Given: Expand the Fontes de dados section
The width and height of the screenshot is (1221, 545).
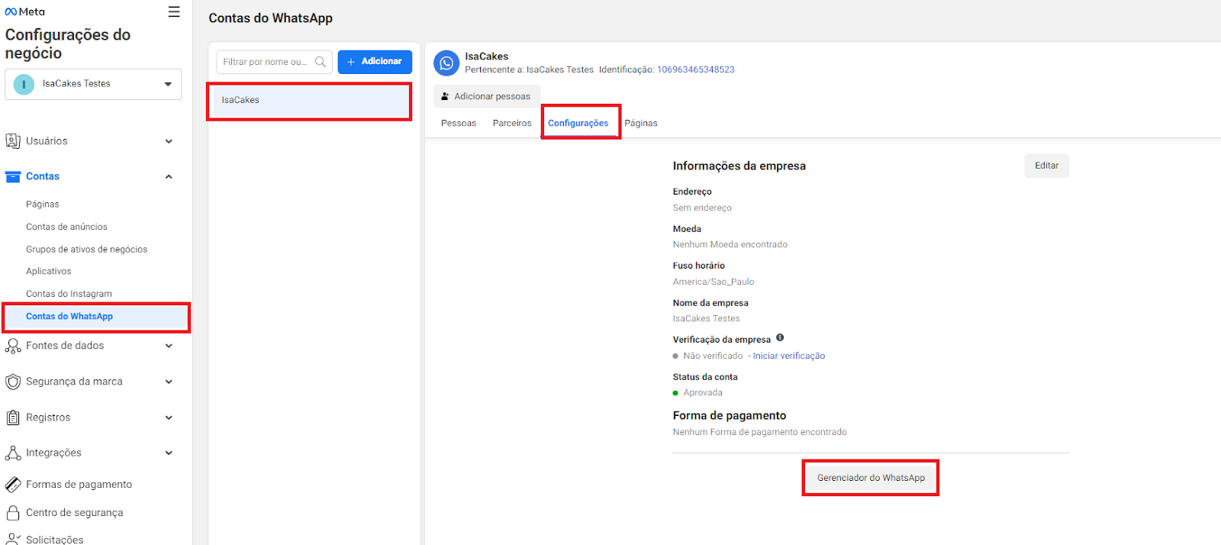Looking at the screenshot, I should pyautogui.click(x=169, y=346).
